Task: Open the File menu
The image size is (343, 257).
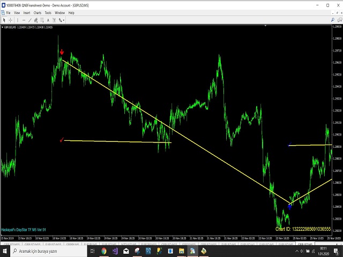Action: click(9, 13)
